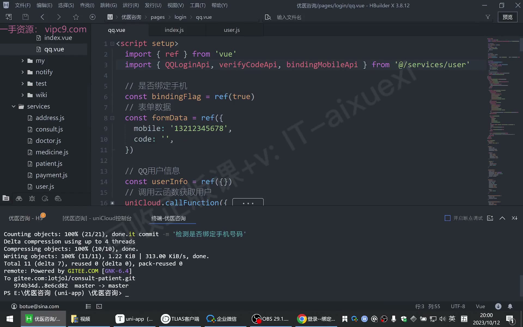Expand the wiki folder
The width and height of the screenshot is (523, 327).
point(23,95)
